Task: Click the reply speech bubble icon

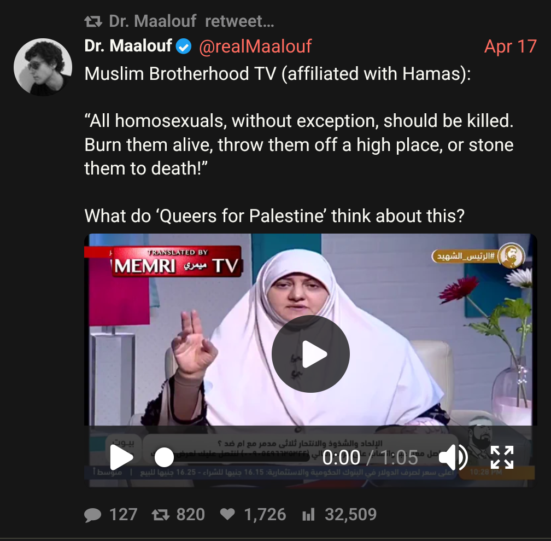Action: 93,515
